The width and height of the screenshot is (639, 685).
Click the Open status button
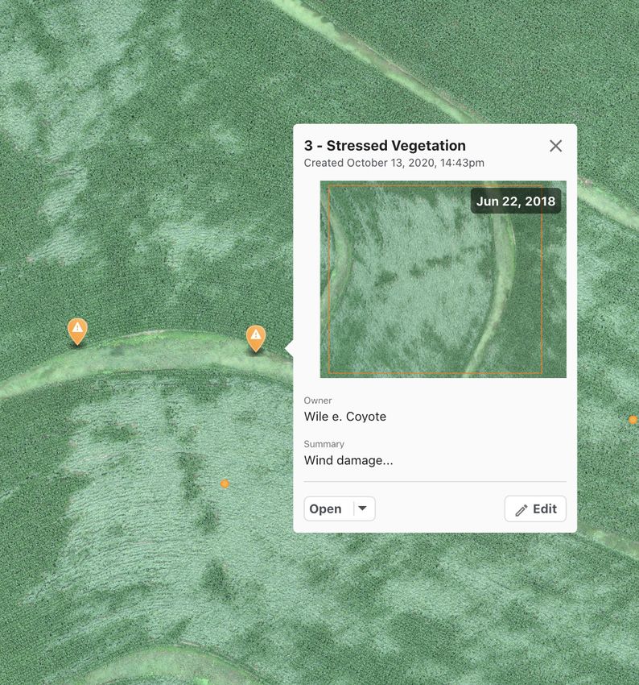point(325,509)
